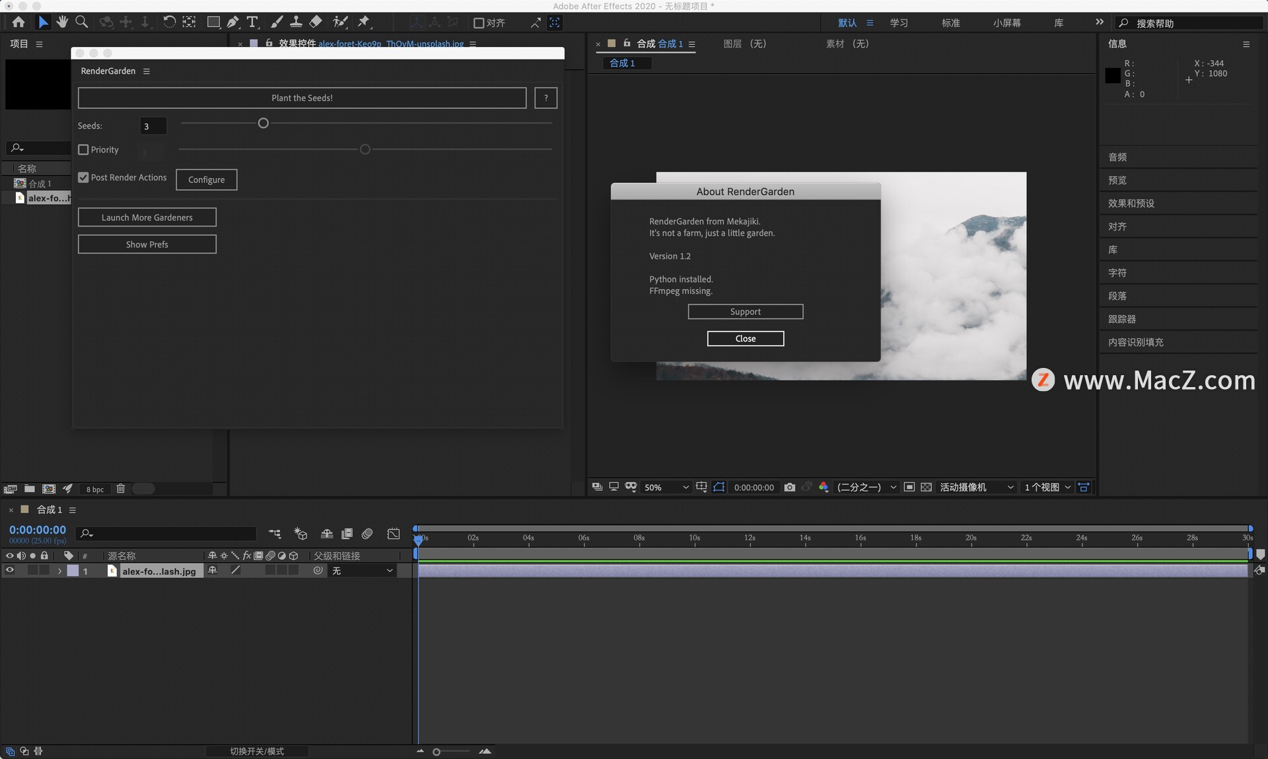Screen dimensions: 1268x759
Task: Select the Rectangle shape tool
Action: click(x=213, y=22)
